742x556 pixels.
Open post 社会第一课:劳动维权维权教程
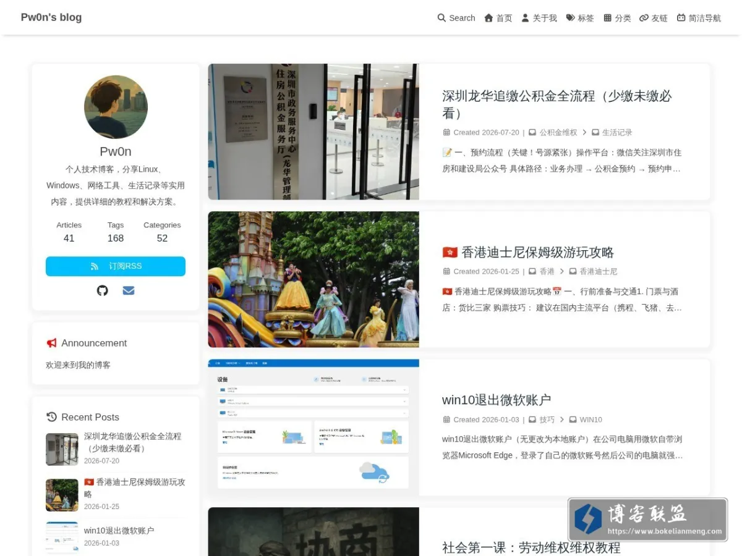click(x=531, y=547)
